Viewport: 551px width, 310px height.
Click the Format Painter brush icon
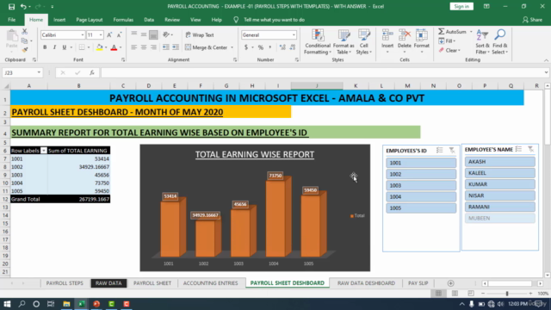pos(24,50)
